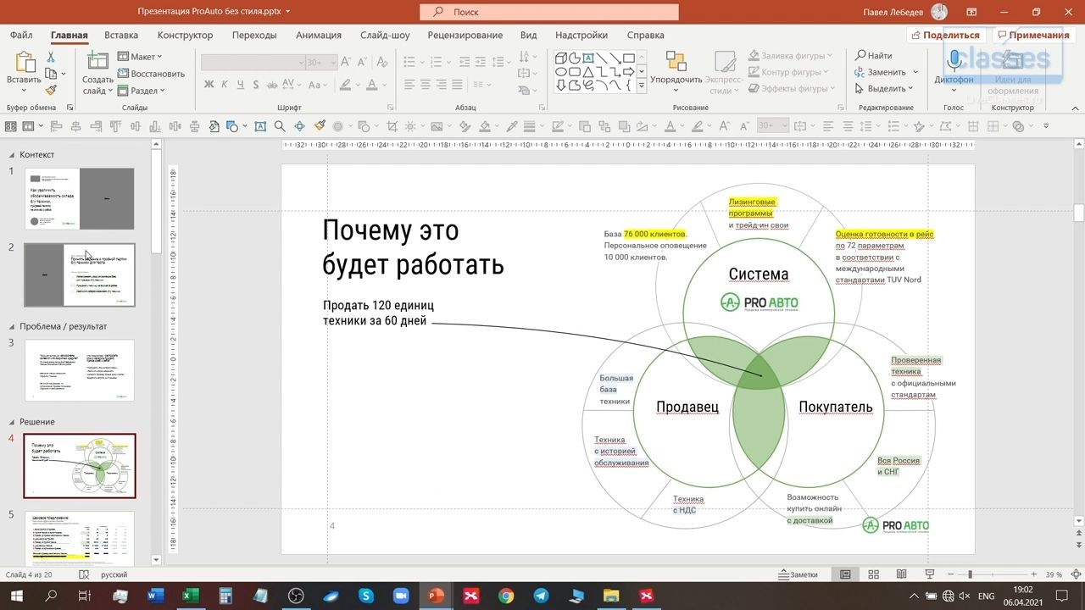Viewport: 1085px width, 610px height.
Task: Click the text box icon in quick toolbar
Action: click(x=259, y=126)
